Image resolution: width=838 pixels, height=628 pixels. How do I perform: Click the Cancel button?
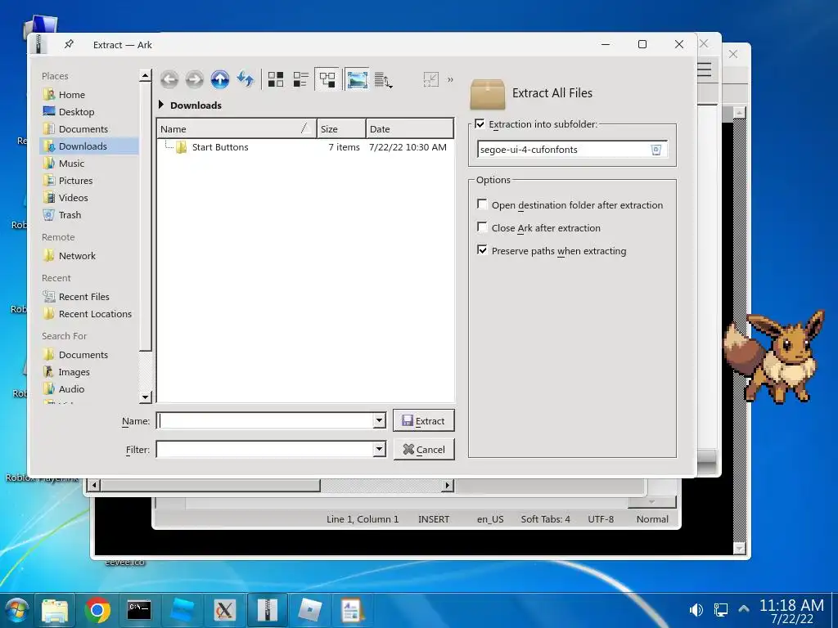pos(424,449)
